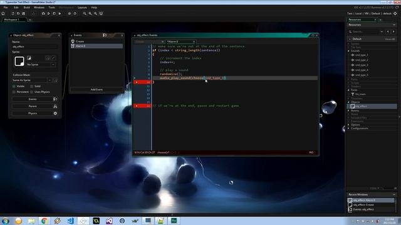This screenshot has width=401, height=225.
Task: Open the No Sprite selector dropdown
Action: pyautogui.click(x=53, y=64)
